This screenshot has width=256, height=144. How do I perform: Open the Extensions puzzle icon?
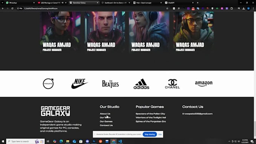tap(232, 8)
